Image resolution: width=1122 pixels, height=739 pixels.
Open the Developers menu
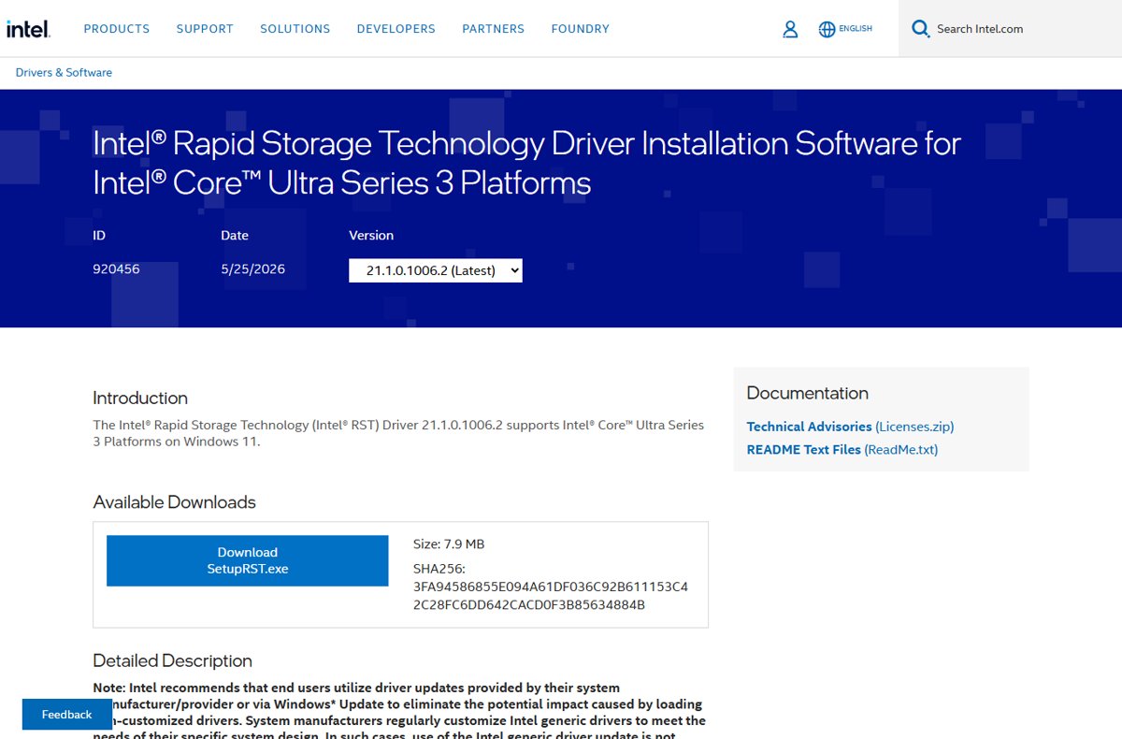click(396, 29)
